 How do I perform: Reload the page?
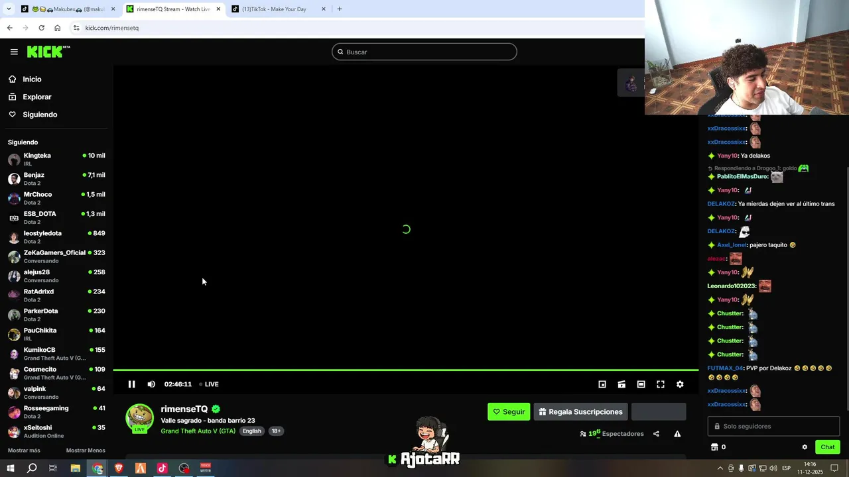41,28
